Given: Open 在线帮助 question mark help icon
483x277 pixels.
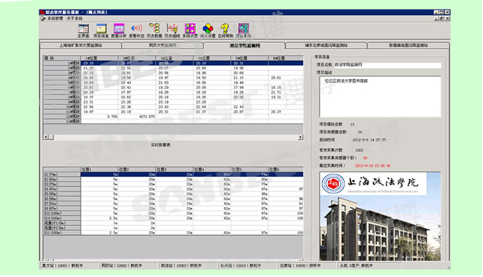Looking at the screenshot, I should 225,30.
